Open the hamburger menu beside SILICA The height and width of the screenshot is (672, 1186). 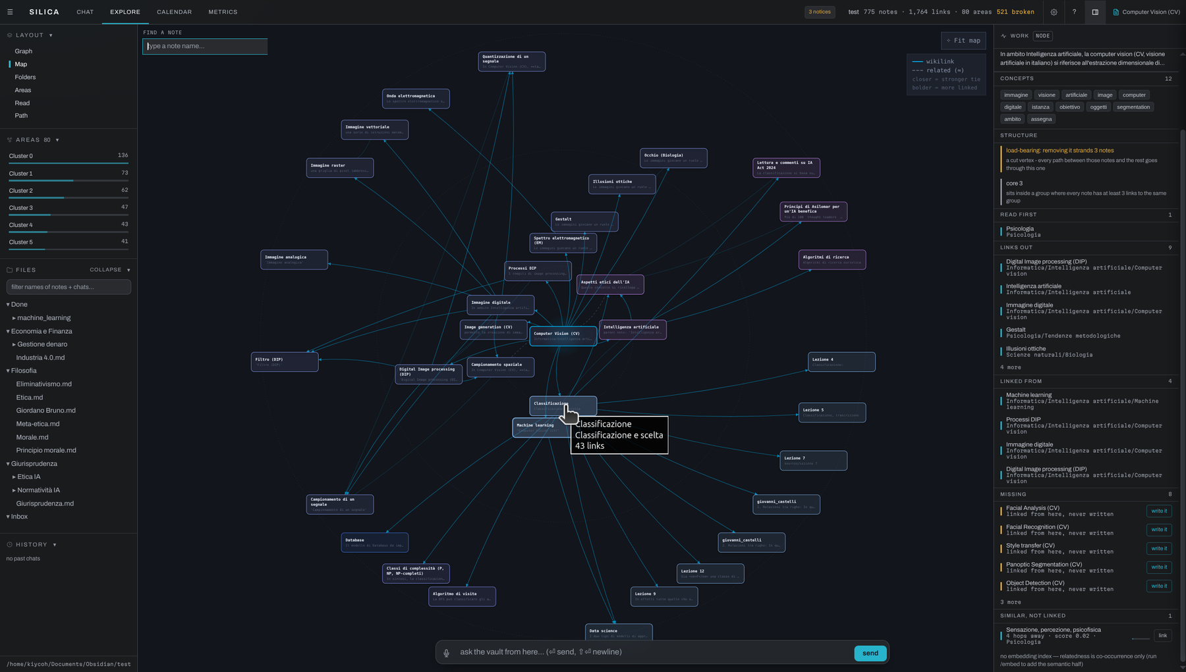(10, 12)
